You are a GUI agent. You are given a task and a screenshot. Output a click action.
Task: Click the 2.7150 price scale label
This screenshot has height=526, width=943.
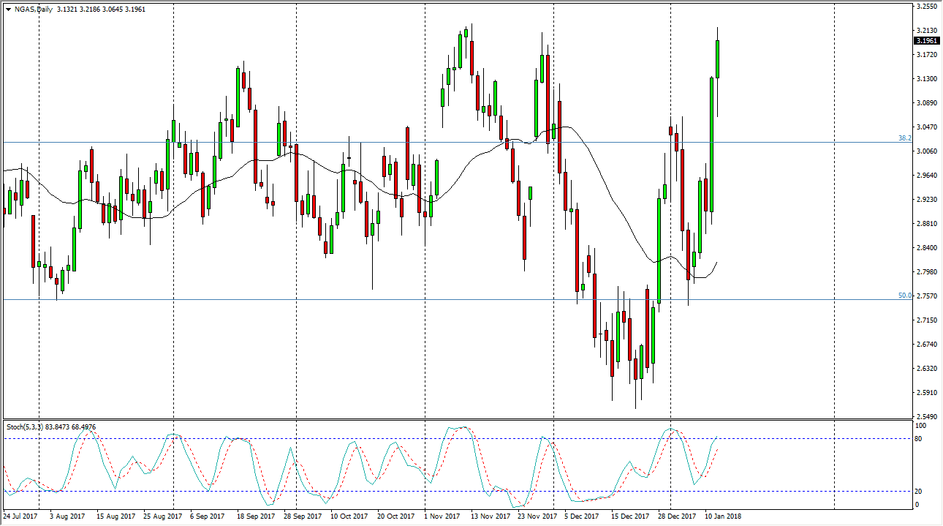click(x=927, y=320)
